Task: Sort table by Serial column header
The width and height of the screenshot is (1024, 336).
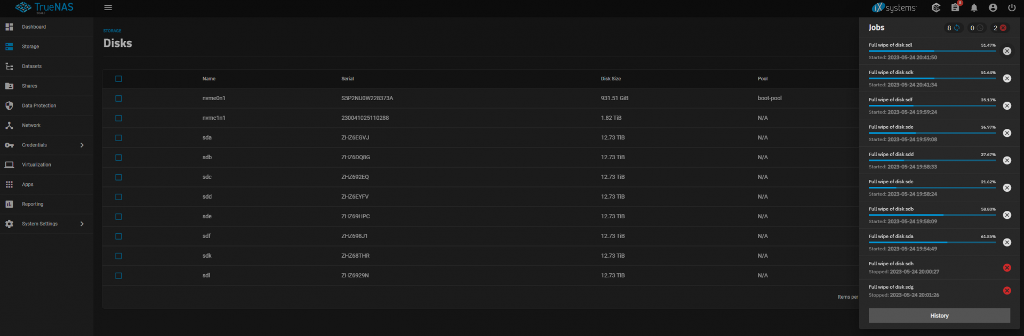Action: 348,79
